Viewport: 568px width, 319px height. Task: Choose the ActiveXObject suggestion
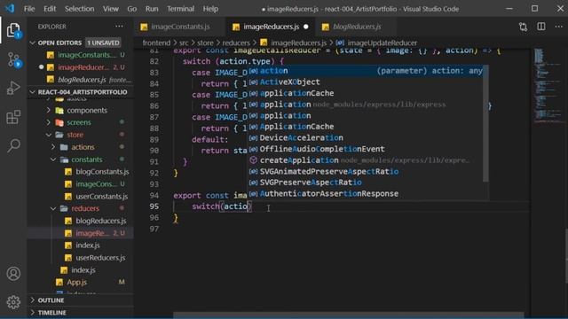(x=366, y=82)
